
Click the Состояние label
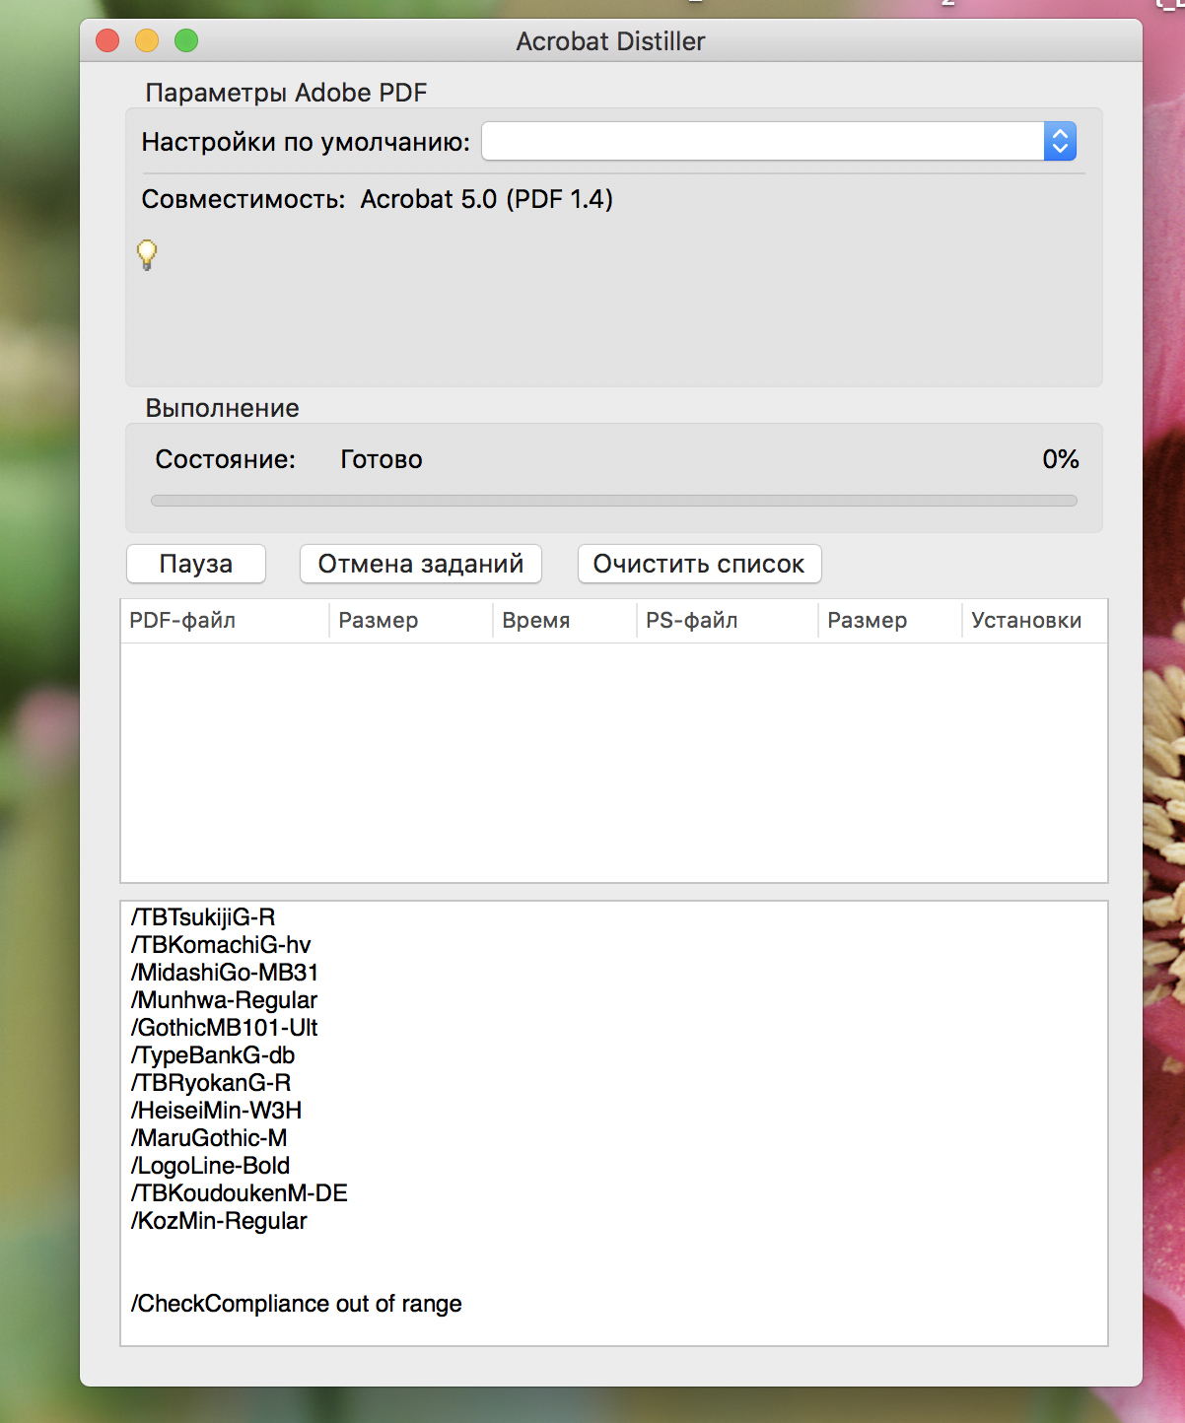coord(226,459)
